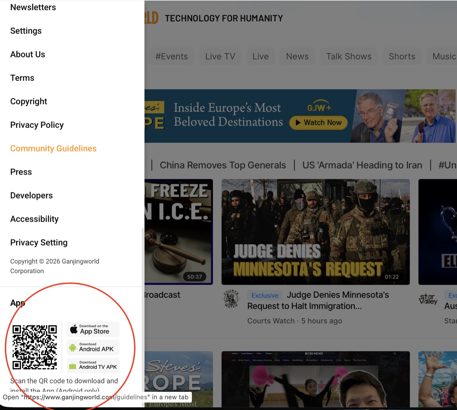Open the CBS News video thumbnail

tap(316, 379)
